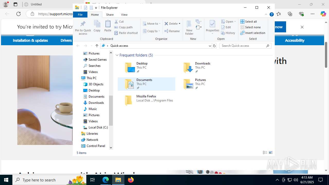Click Invert selection in ribbon
This screenshot has width=329, height=185.
tap(253, 33)
